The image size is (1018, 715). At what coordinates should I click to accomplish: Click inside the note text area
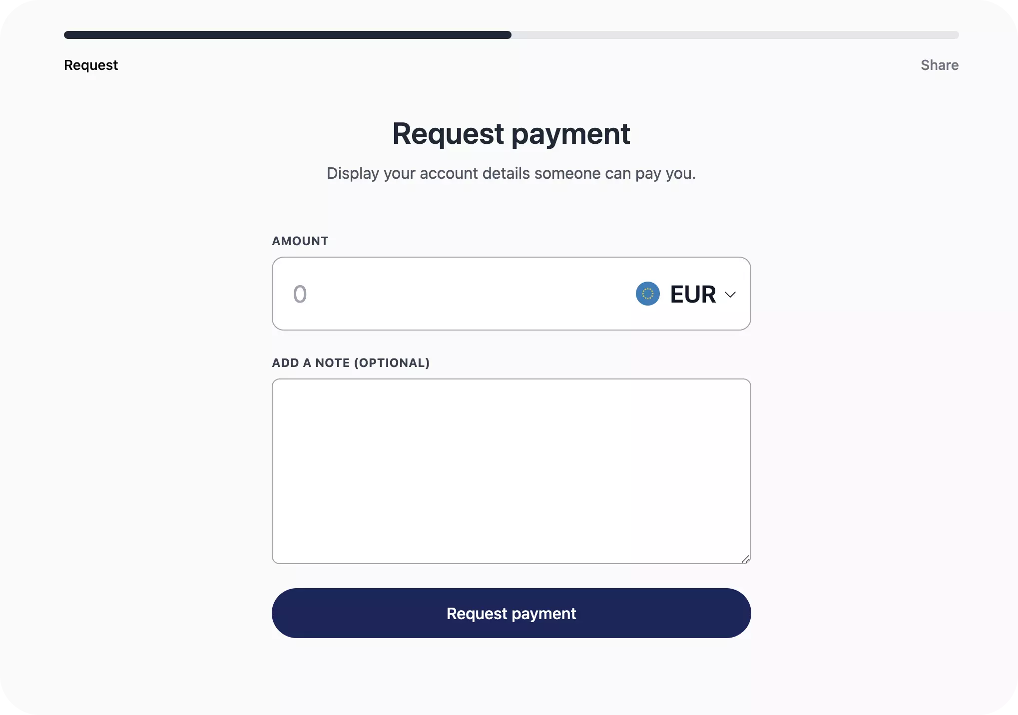point(511,471)
